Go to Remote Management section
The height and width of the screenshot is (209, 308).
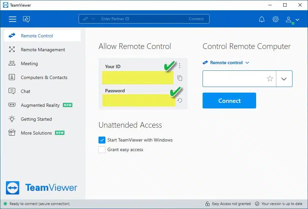click(42, 50)
